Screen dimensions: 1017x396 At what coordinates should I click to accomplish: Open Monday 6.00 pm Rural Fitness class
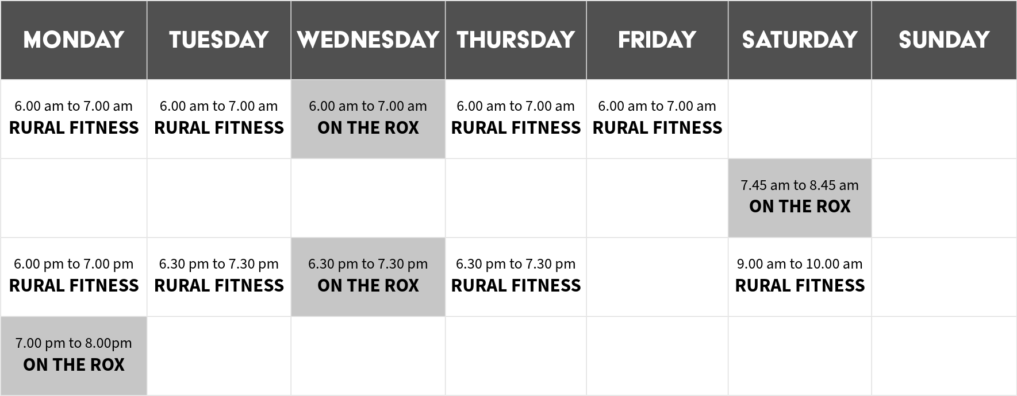(74, 277)
